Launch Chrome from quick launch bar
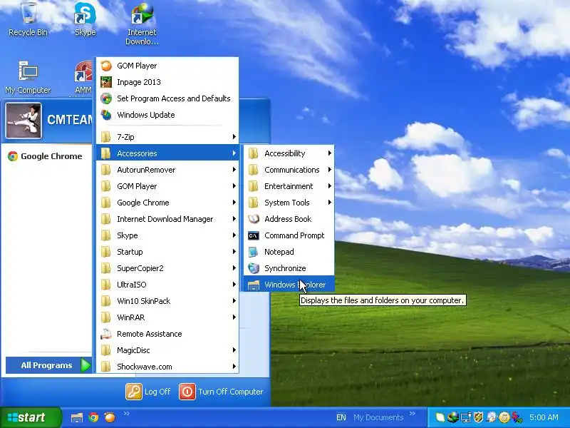This screenshot has width=570, height=428. coord(93,417)
